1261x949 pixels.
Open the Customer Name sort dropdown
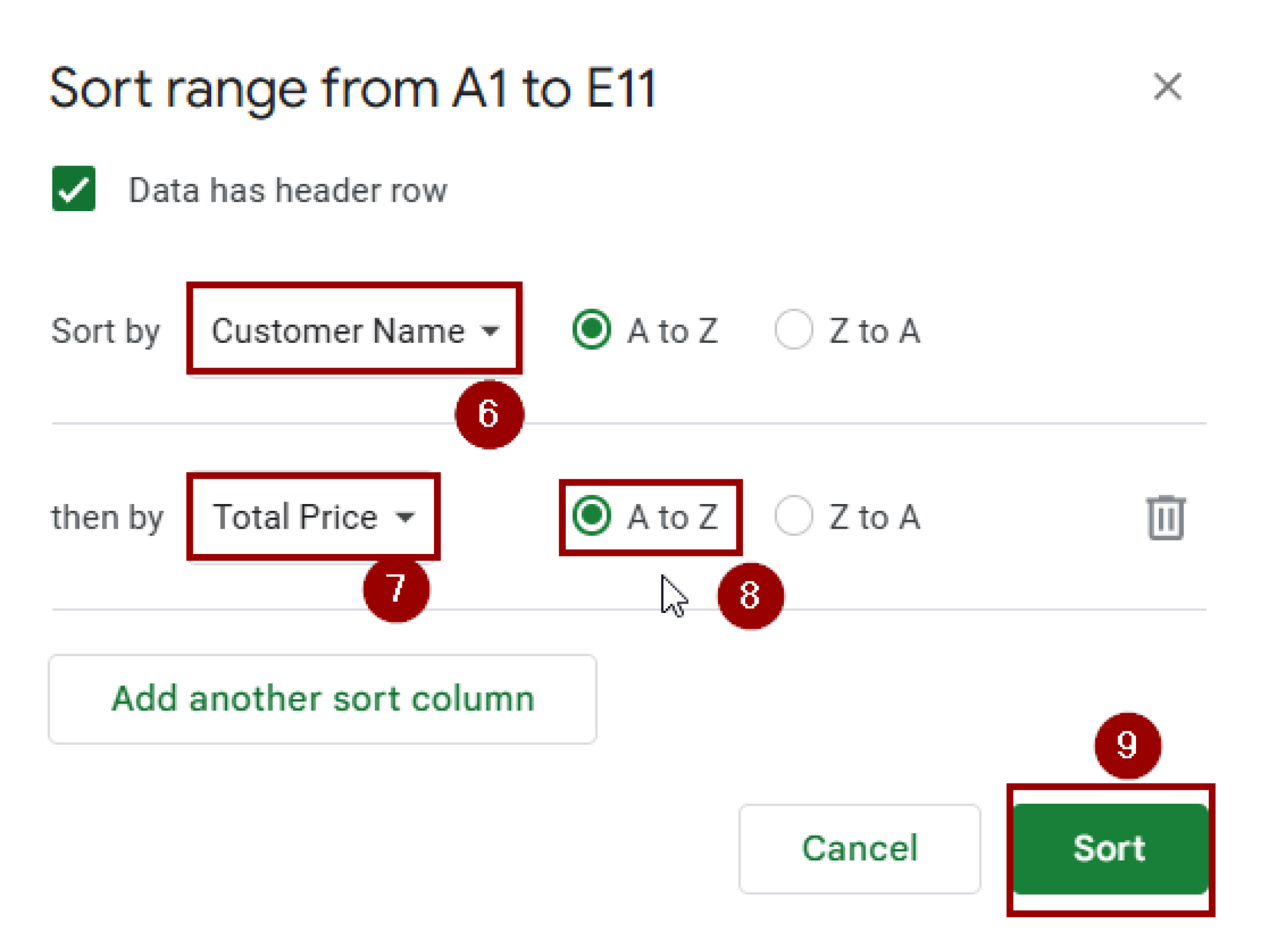[354, 330]
